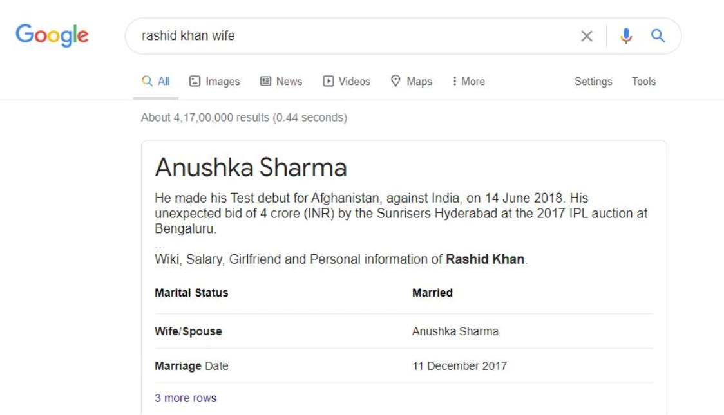Click the location pin icon beside Maps
The width and height of the screenshot is (724, 415).
click(395, 80)
